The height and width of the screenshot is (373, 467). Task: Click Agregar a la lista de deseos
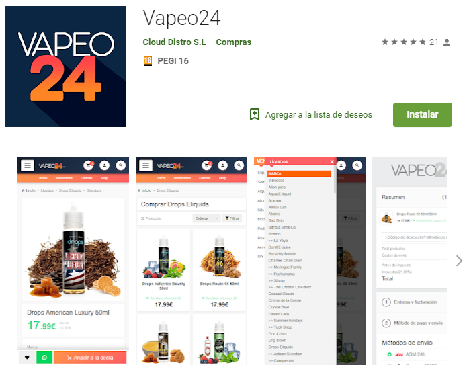pos(319,115)
